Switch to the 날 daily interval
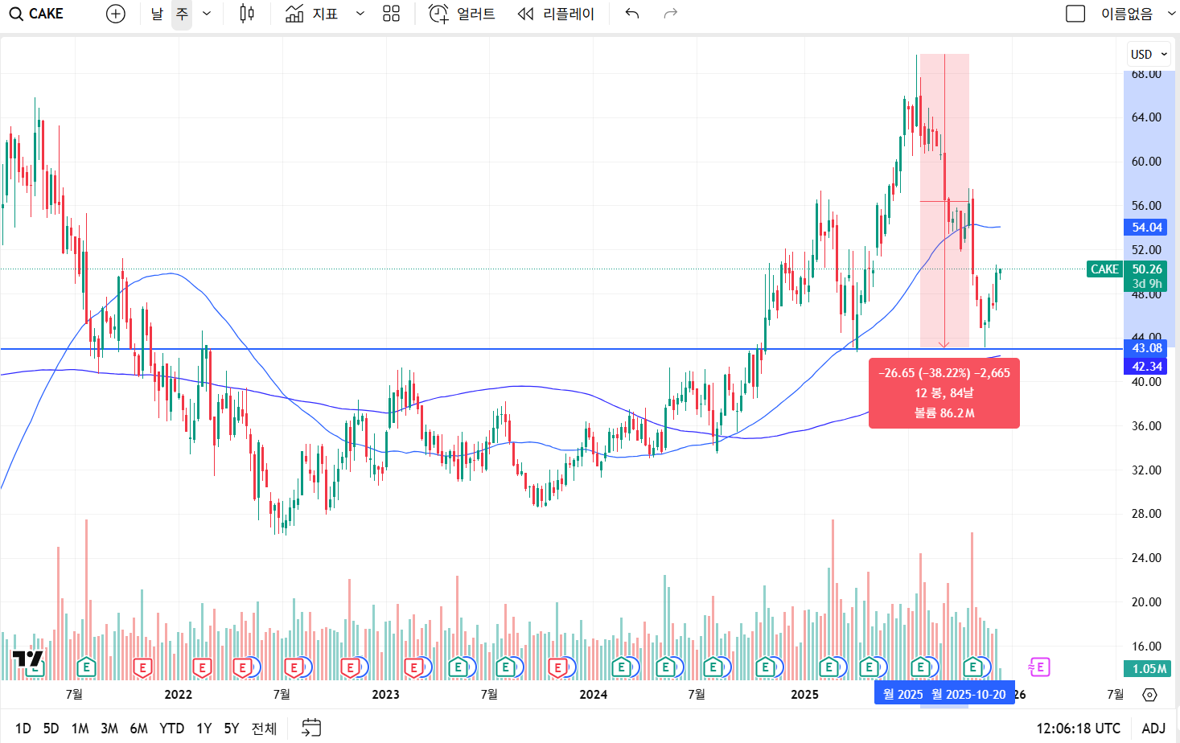 [x=157, y=14]
